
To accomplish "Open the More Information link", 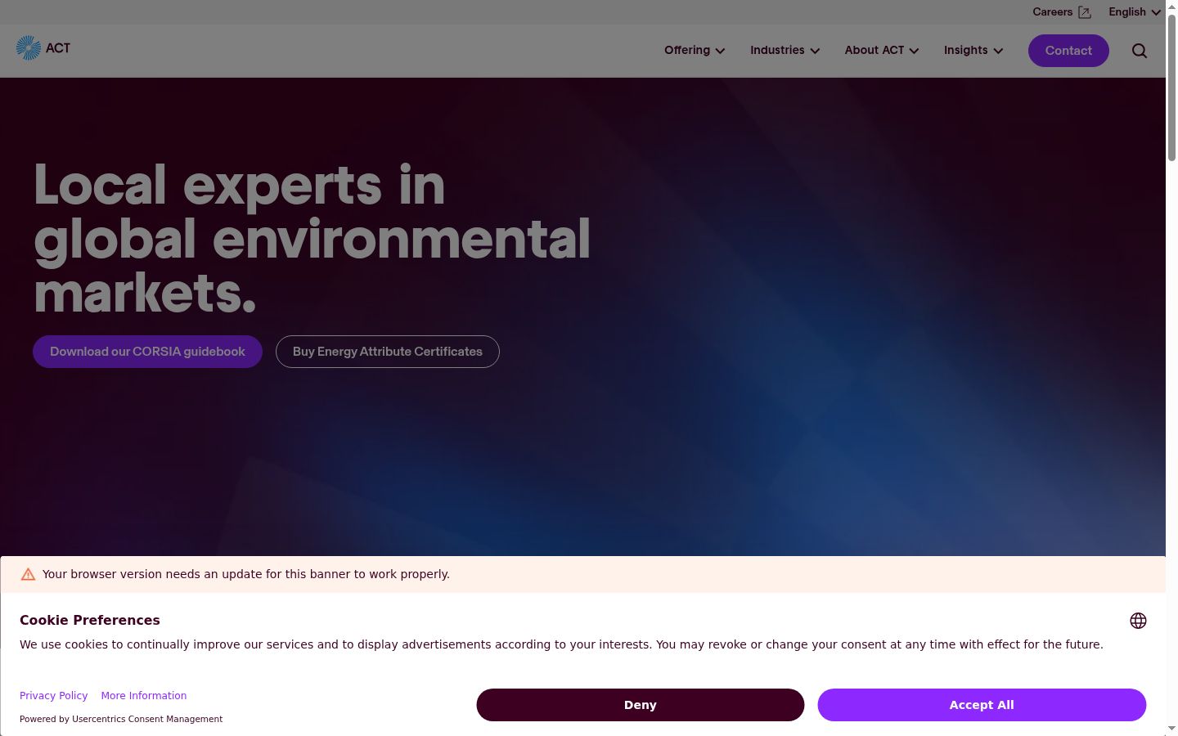I will pos(144,696).
